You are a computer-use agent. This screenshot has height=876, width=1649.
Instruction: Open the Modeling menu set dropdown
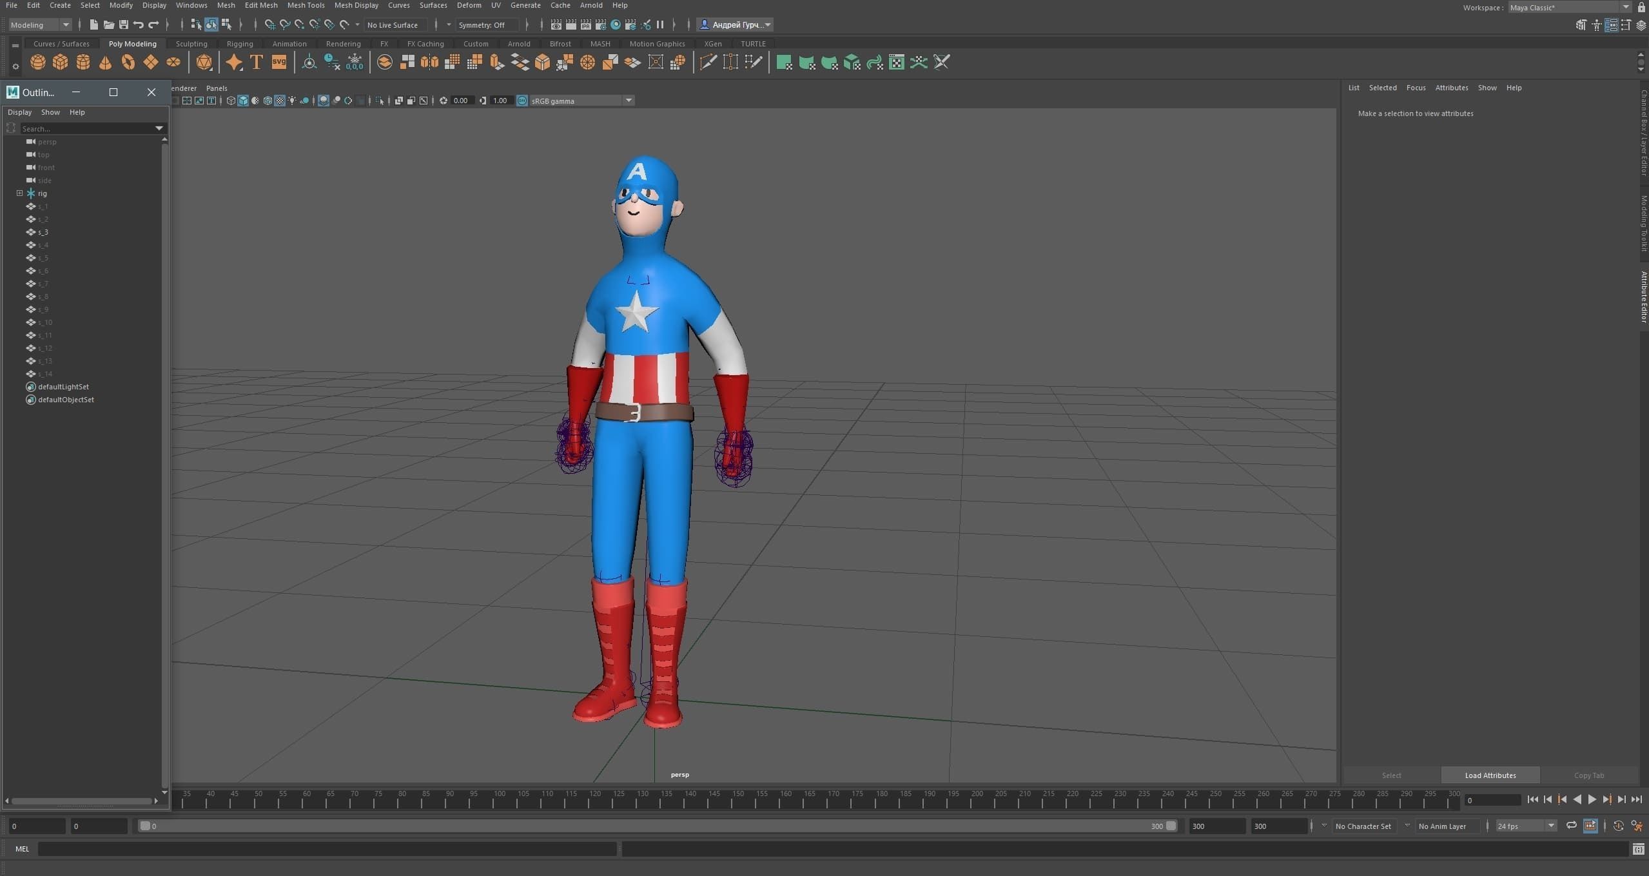(40, 24)
